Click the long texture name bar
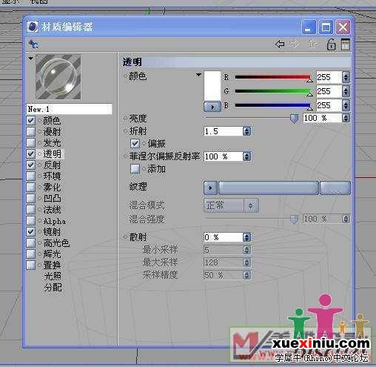This screenshot has height=367, width=376. pos(269,188)
